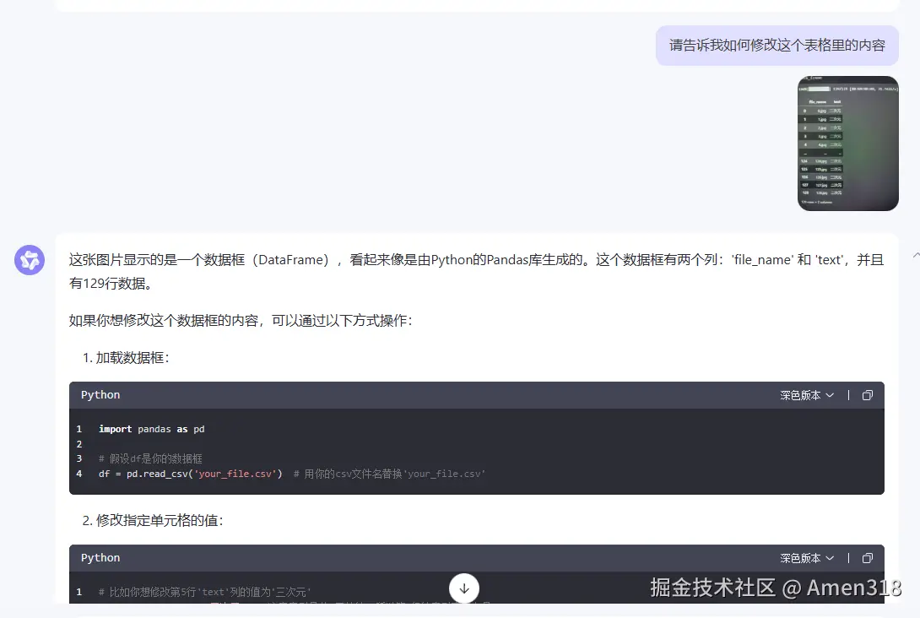The height and width of the screenshot is (618, 920).
Task: Click line number 4 in the first code block
Action: point(78,474)
